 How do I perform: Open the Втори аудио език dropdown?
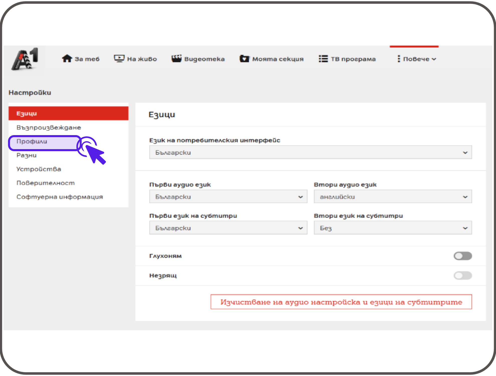tap(393, 197)
